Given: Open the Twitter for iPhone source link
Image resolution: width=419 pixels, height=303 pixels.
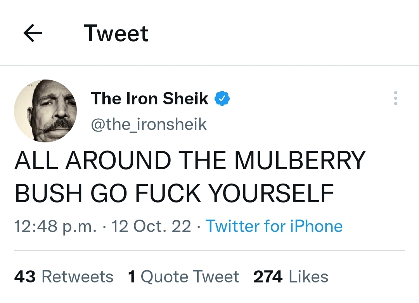Looking at the screenshot, I should point(274,226).
